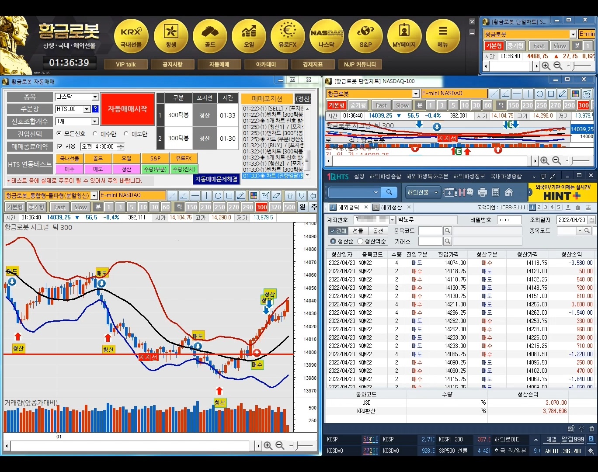The height and width of the screenshot is (472, 598).
Task: Select the 청산순 radio button
Action: tap(333, 241)
